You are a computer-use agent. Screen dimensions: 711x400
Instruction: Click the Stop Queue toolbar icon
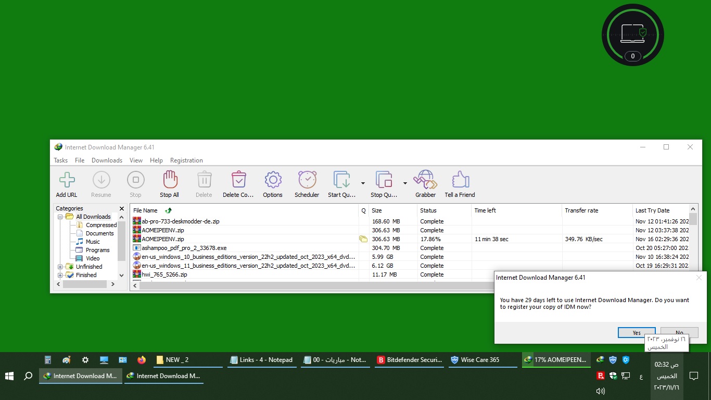pos(384,180)
